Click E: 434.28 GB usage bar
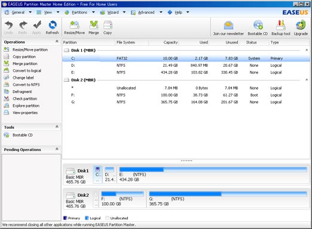 [x=213, y=169]
